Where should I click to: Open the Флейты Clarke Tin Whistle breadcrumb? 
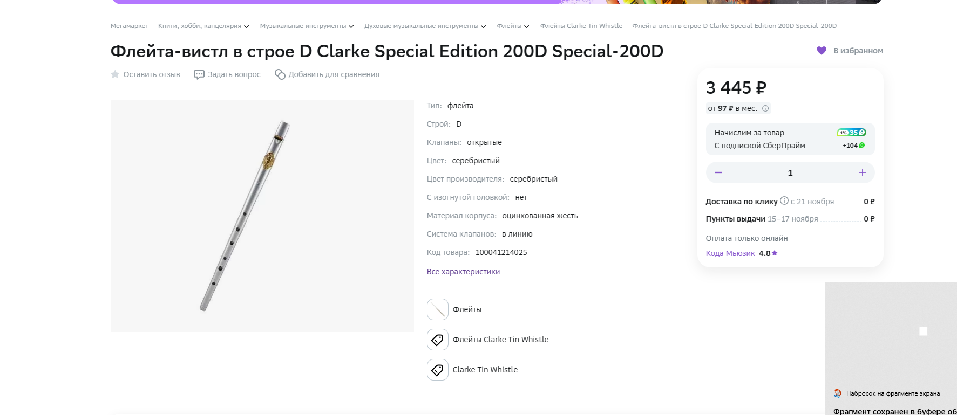click(581, 26)
